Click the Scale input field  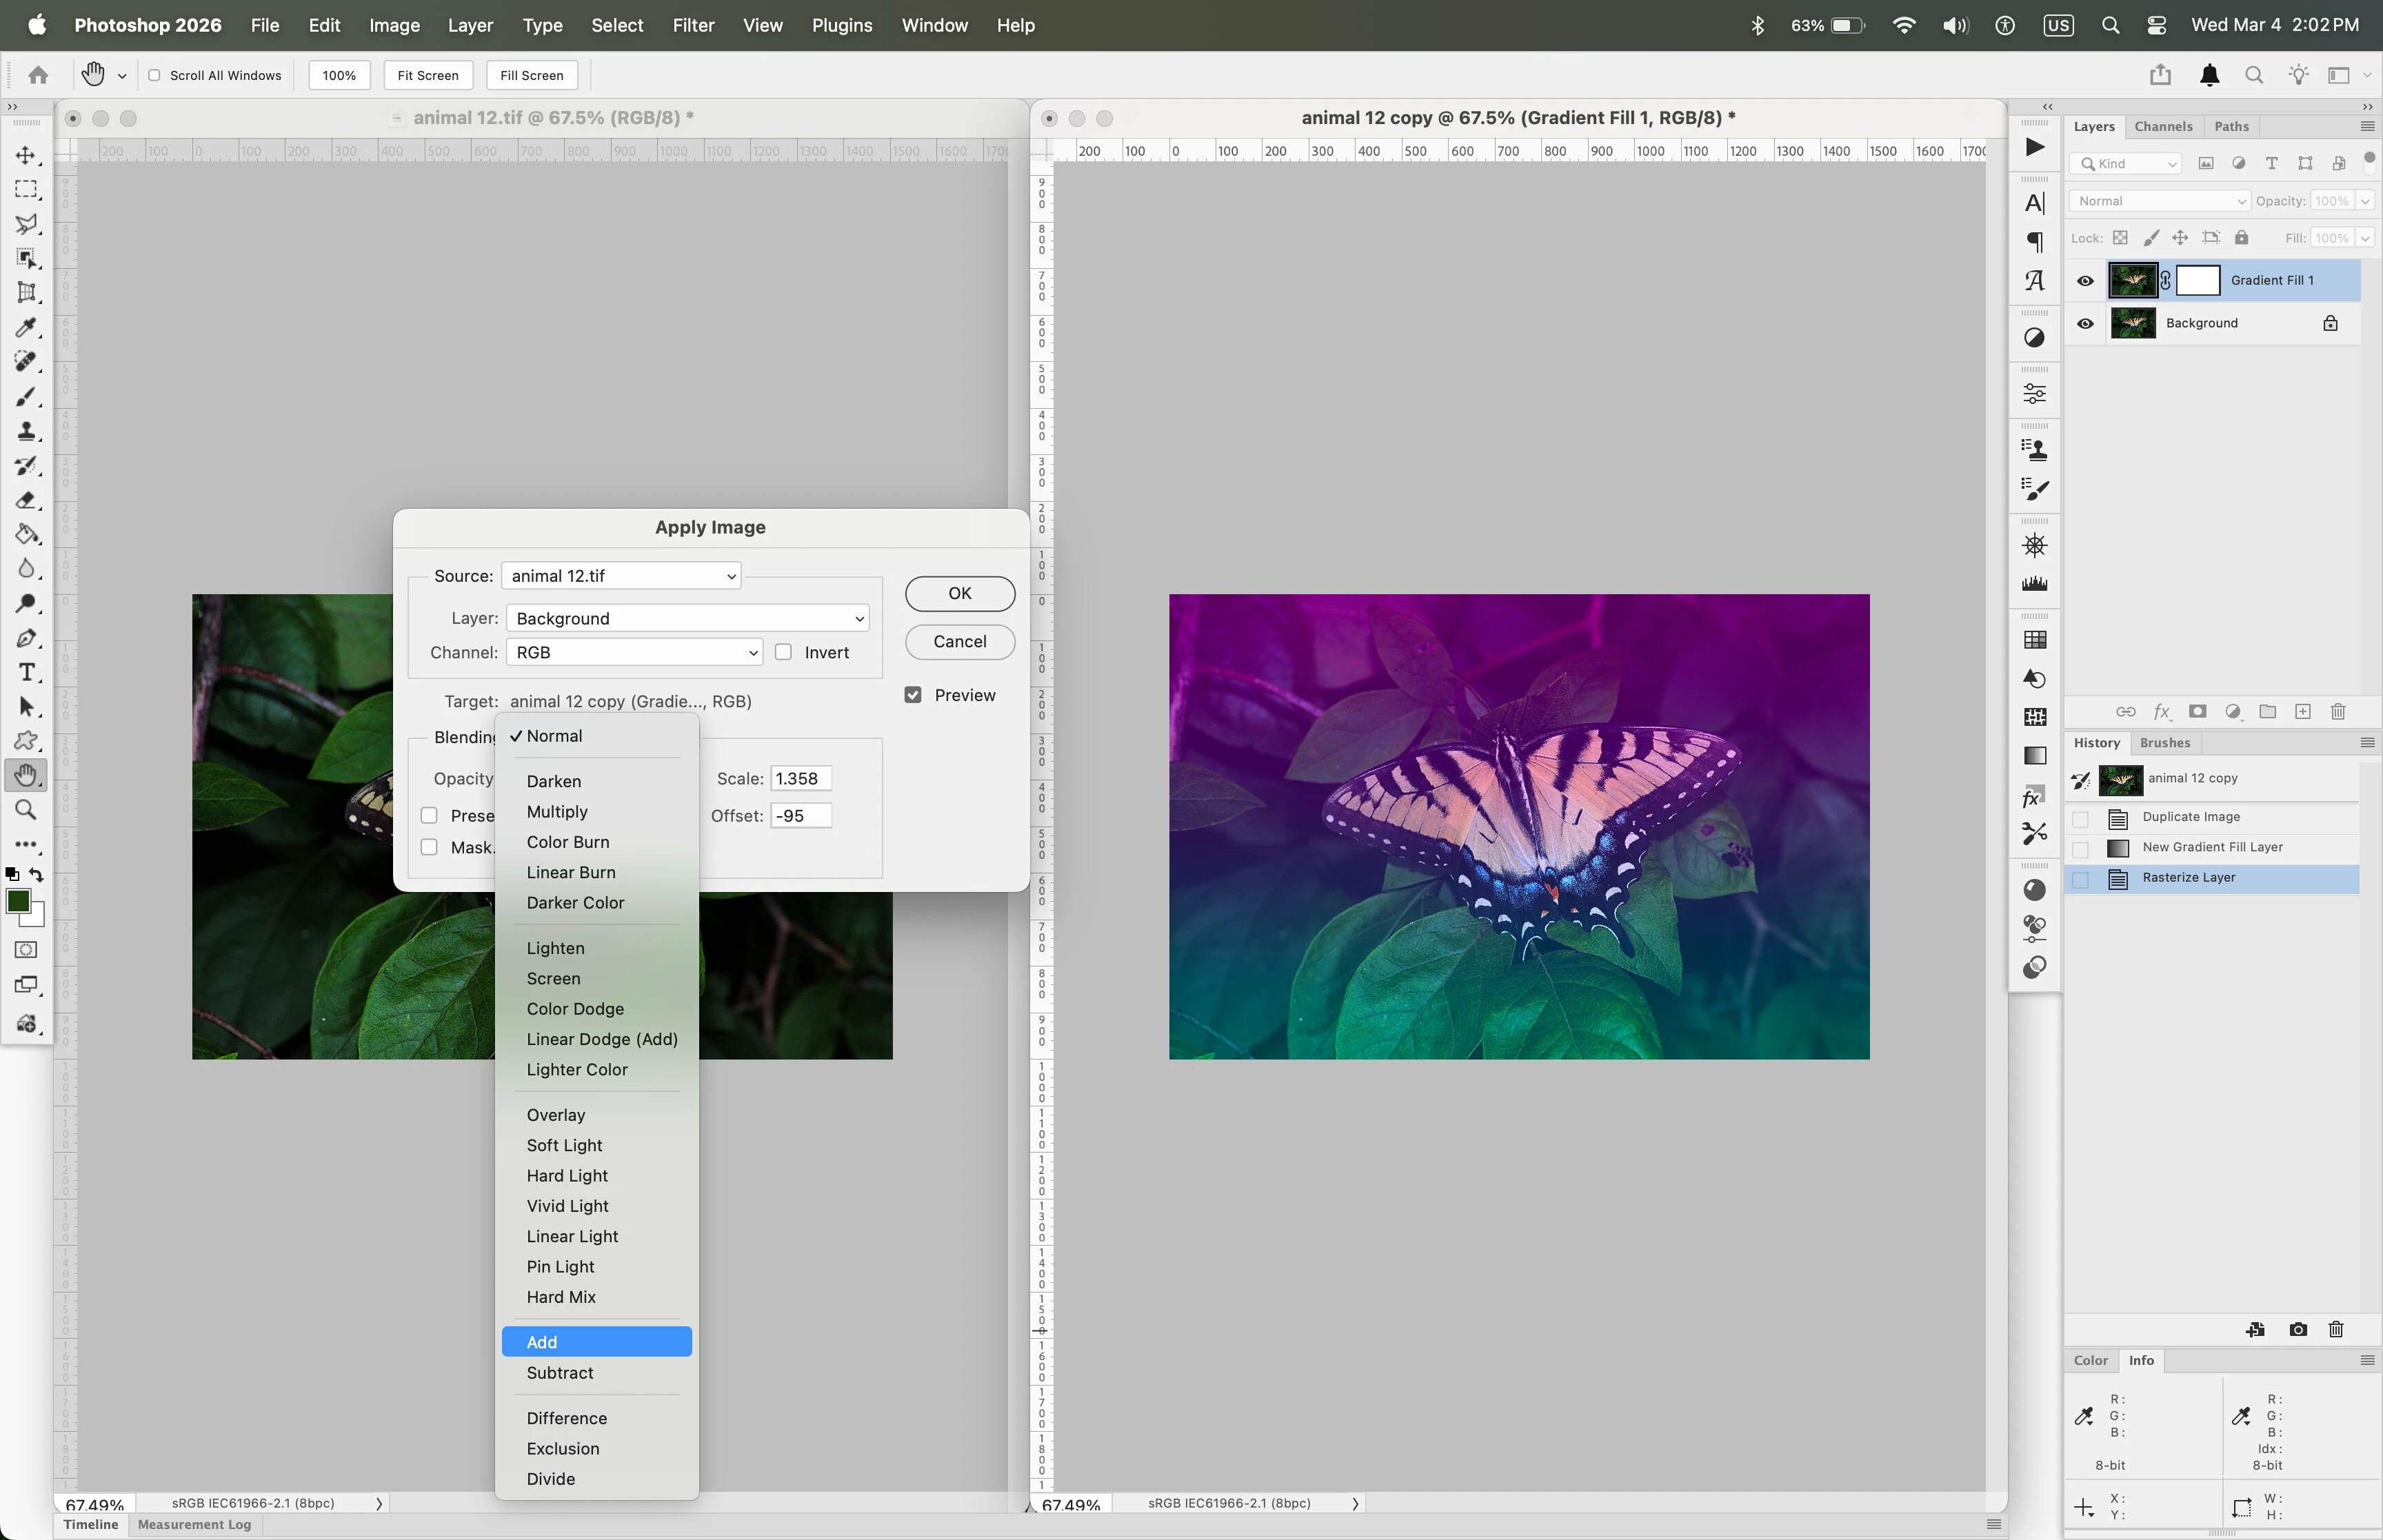800,779
